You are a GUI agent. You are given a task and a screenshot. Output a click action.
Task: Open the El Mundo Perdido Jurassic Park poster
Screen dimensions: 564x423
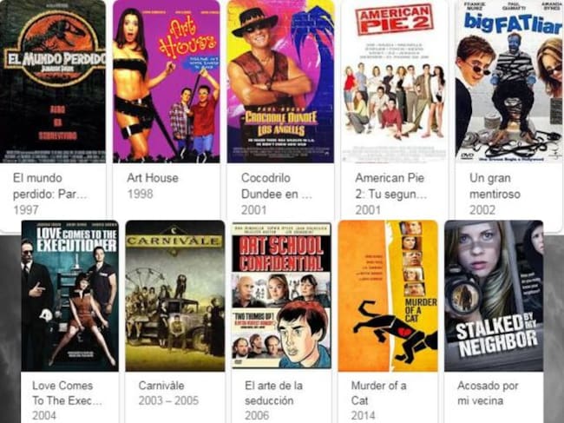[53, 82]
